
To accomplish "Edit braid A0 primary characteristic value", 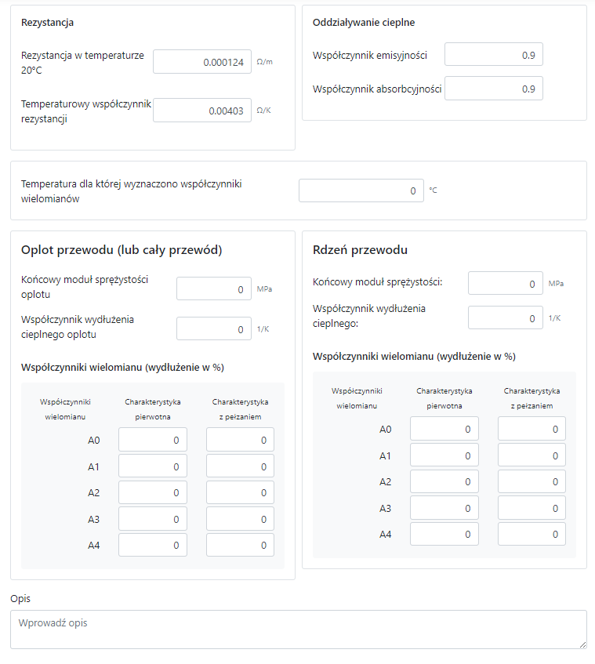I will [153, 440].
